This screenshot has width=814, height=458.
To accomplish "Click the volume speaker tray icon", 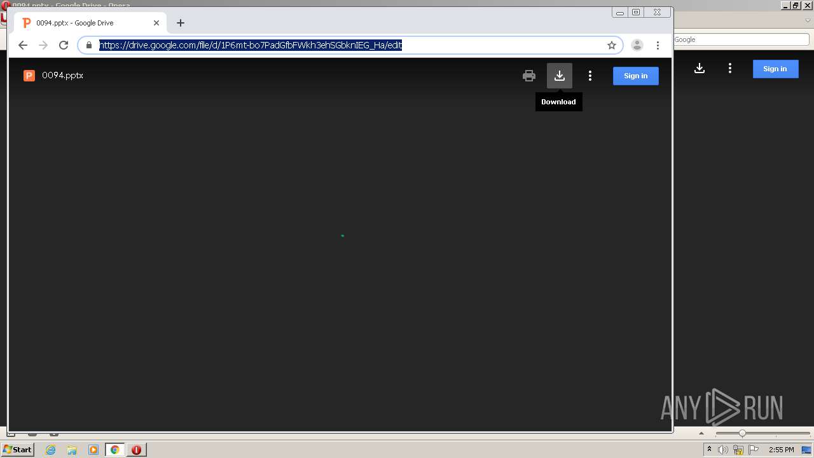I will point(723,450).
